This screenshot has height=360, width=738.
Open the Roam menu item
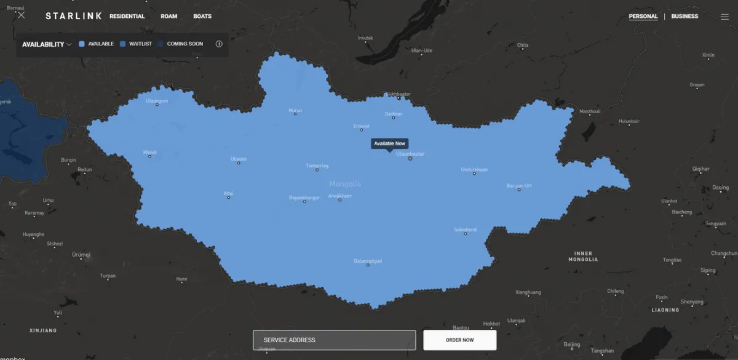[169, 16]
